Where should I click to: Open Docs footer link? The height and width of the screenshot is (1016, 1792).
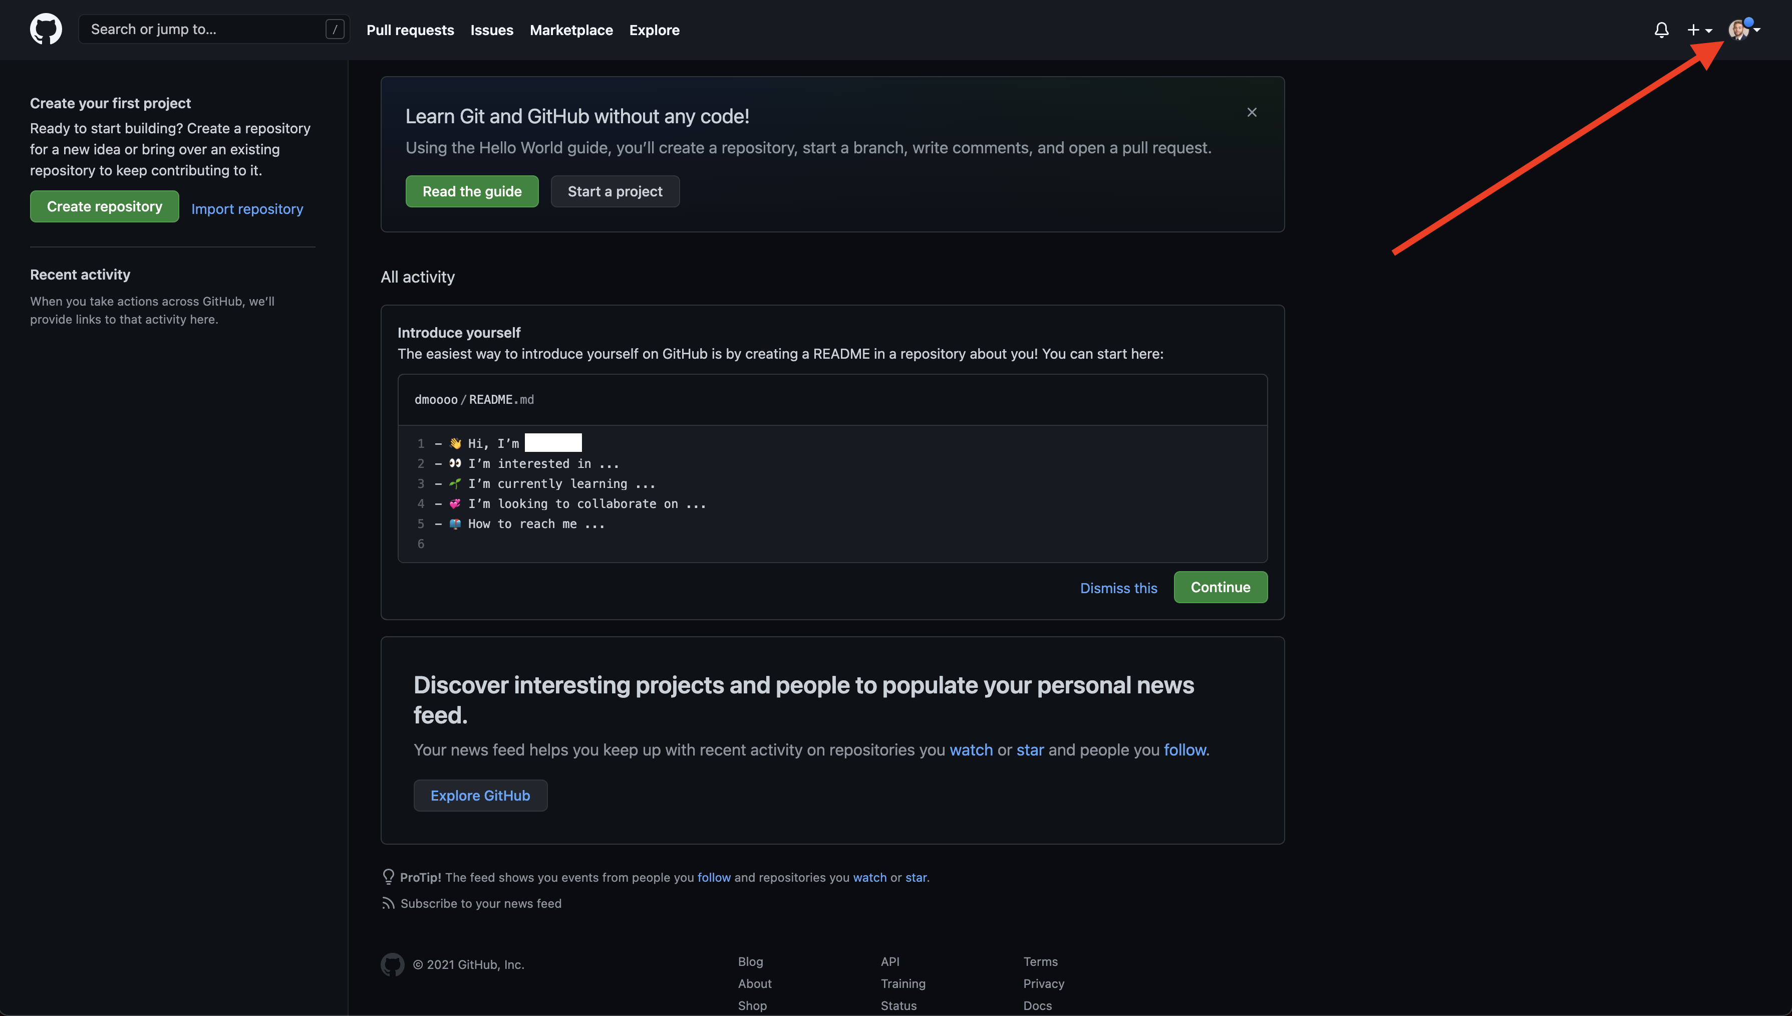pyautogui.click(x=1038, y=1005)
